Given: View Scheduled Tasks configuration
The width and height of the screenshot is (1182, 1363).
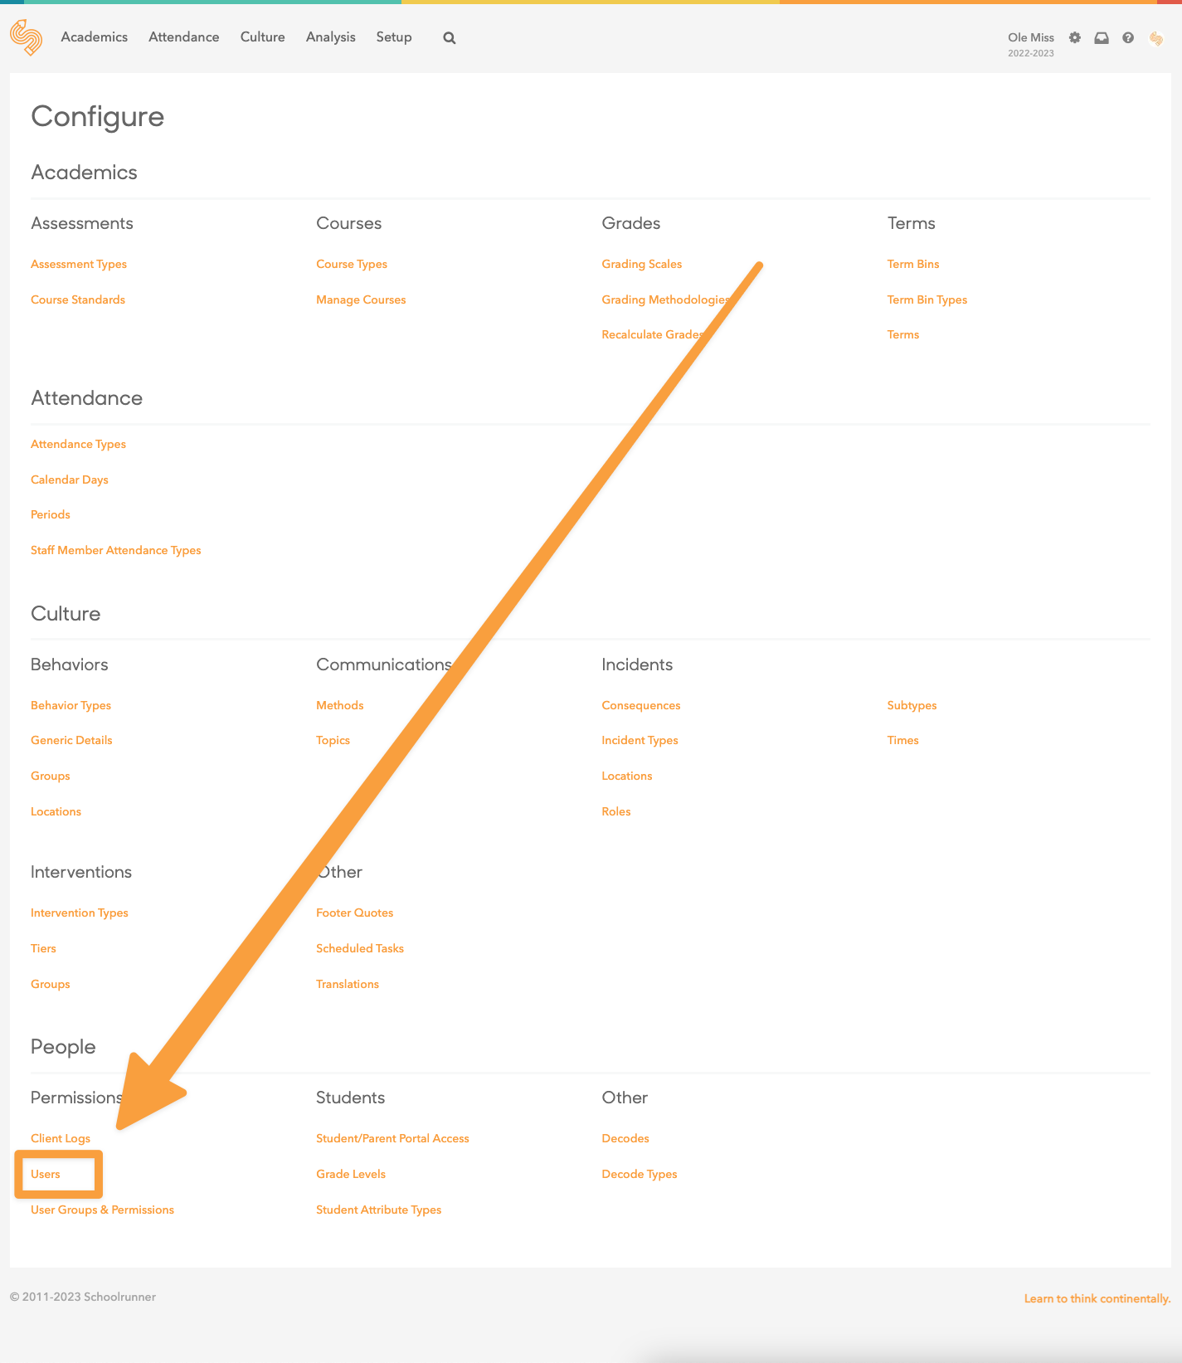Looking at the screenshot, I should click(359, 948).
